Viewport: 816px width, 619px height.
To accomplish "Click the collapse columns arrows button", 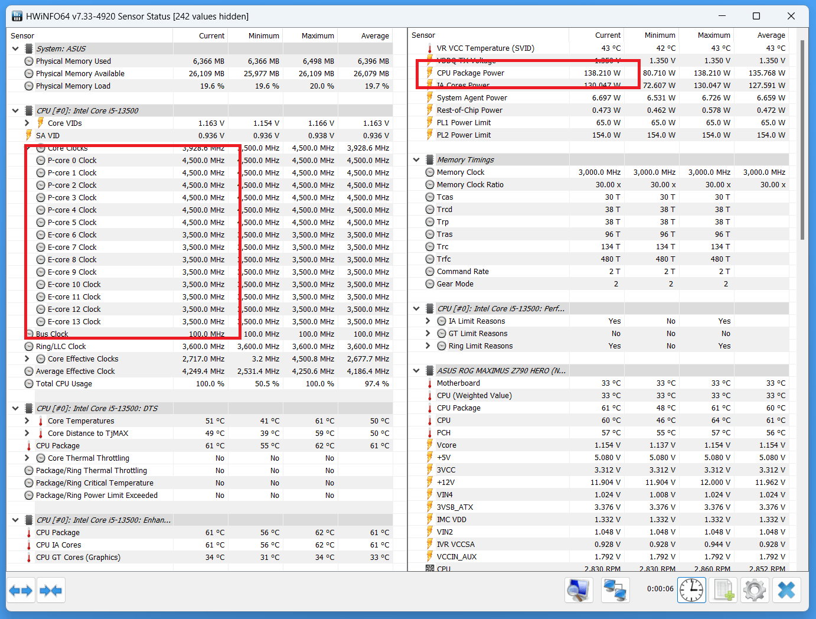I will pos(50,590).
